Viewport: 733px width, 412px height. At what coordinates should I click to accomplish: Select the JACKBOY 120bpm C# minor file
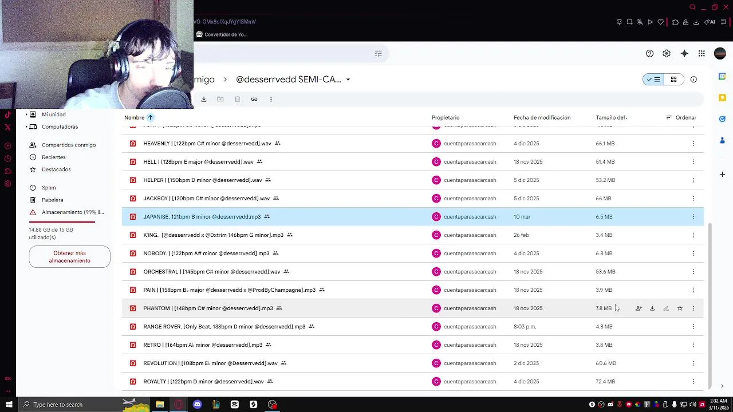click(x=412, y=199)
